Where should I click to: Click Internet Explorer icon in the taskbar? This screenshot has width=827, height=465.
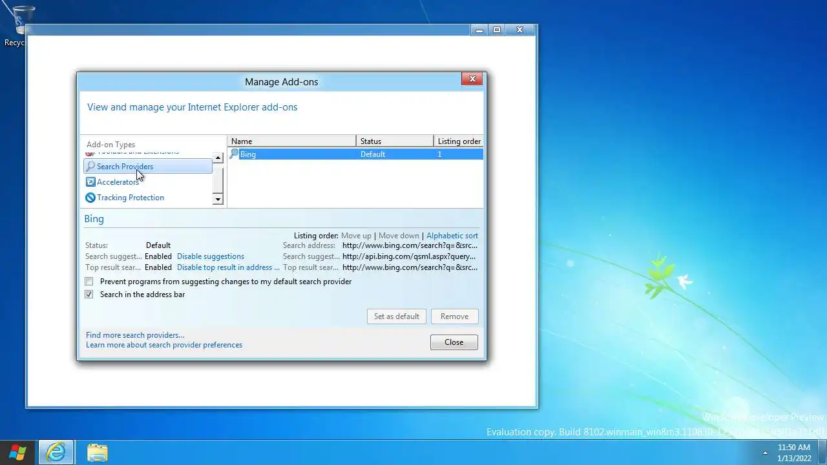tap(56, 452)
